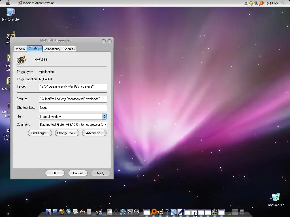The width and height of the screenshot is (290, 217).
Task: Click the Spaces grid icon in dock
Action: [55, 212]
